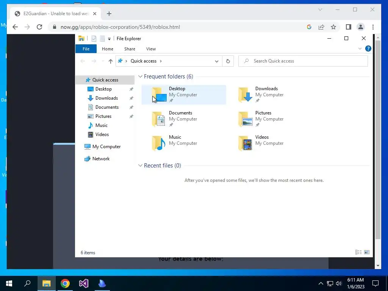Click New folder icon in quick access toolbar

tap(102, 39)
